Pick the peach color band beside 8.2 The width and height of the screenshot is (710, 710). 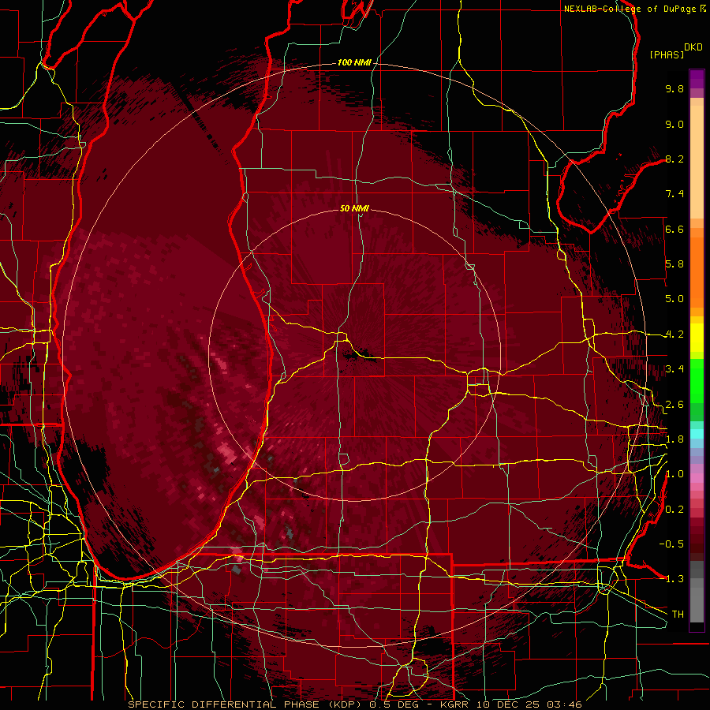click(x=697, y=162)
